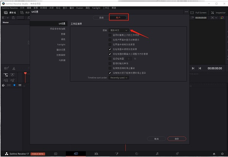This screenshot has height=157, width=228.
Task: Switch to the Fusion page icon
Action: [117, 154]
